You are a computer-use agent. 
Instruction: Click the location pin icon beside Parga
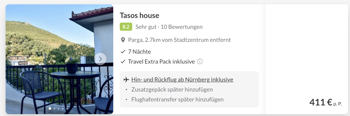coord(123,40)
